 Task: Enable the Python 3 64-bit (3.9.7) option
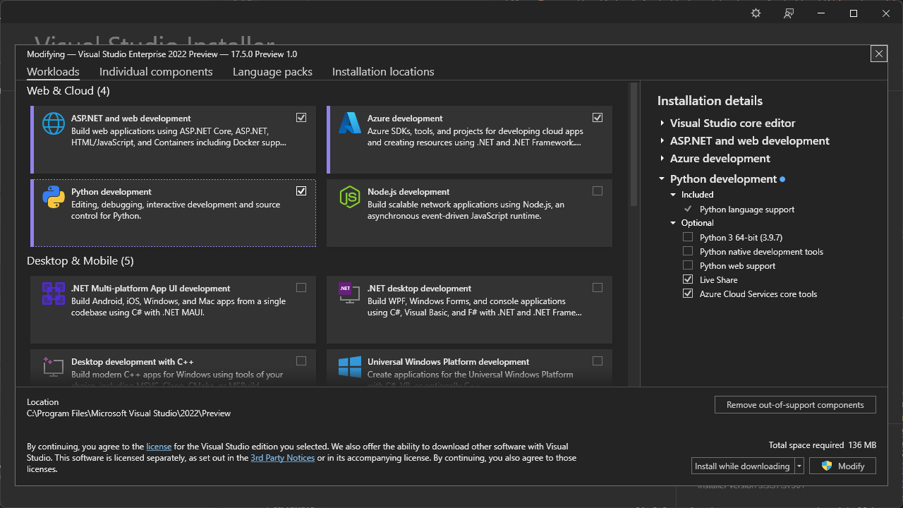pyautogui.click(x=688, y=237)
